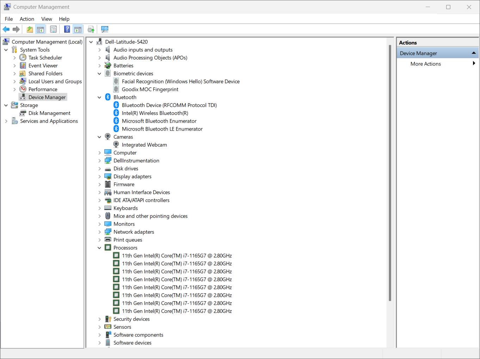
Task: Open the Help menu
Action: click(64, 19)
